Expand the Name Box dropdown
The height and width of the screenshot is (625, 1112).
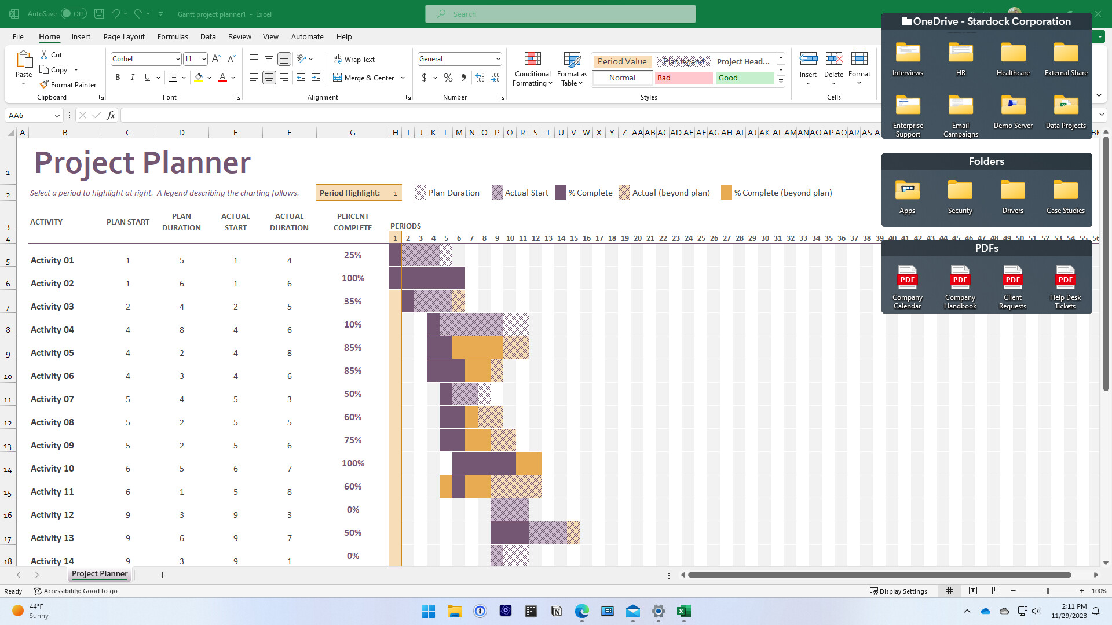[x=57, y=115]
